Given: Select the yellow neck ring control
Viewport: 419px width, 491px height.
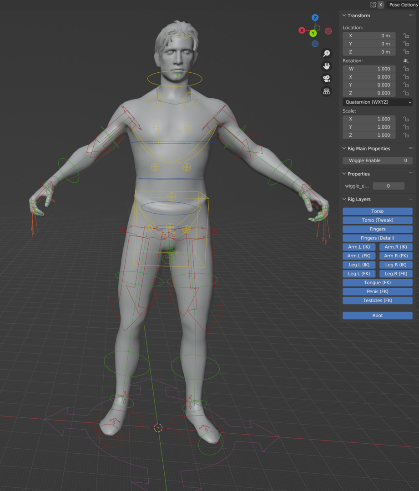Looking at the screenshot, I should click(x=175, y=79).
